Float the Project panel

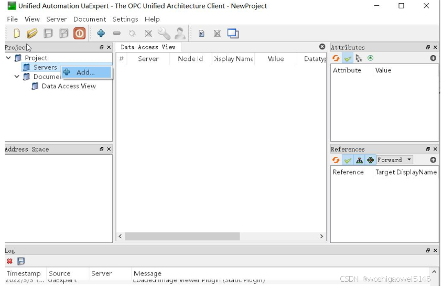click(102, 47)
